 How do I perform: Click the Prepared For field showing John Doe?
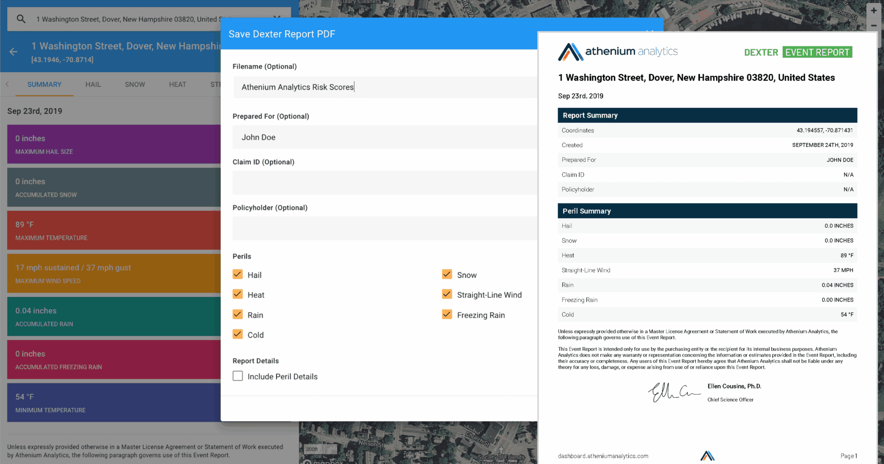[384, 137]
